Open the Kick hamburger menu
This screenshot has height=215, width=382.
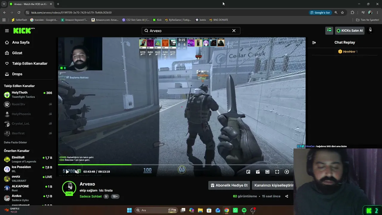tap(7, 30)
